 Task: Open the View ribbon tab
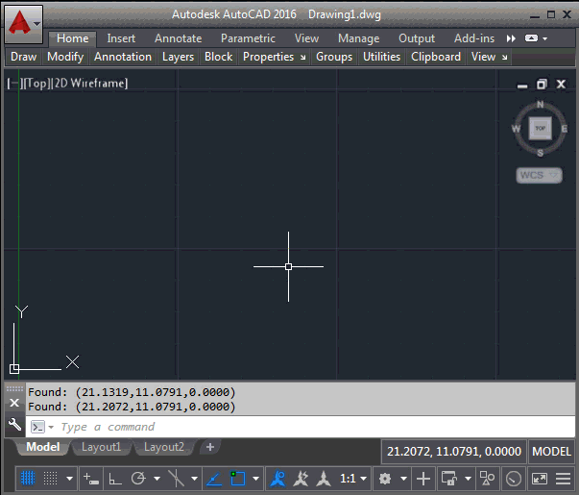pyautogui.click(x=306, y=38)
